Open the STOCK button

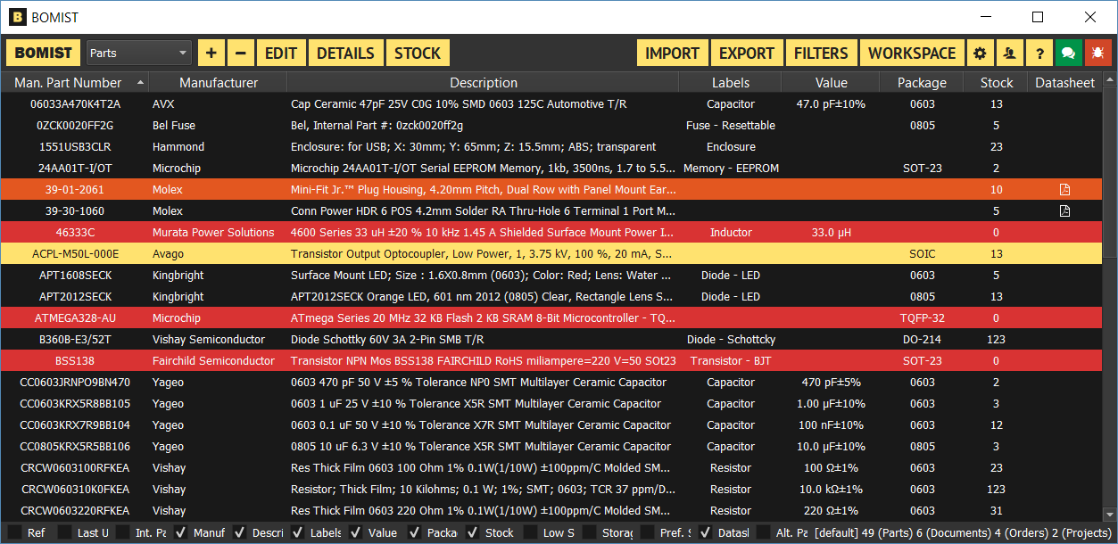pos(418,53)
